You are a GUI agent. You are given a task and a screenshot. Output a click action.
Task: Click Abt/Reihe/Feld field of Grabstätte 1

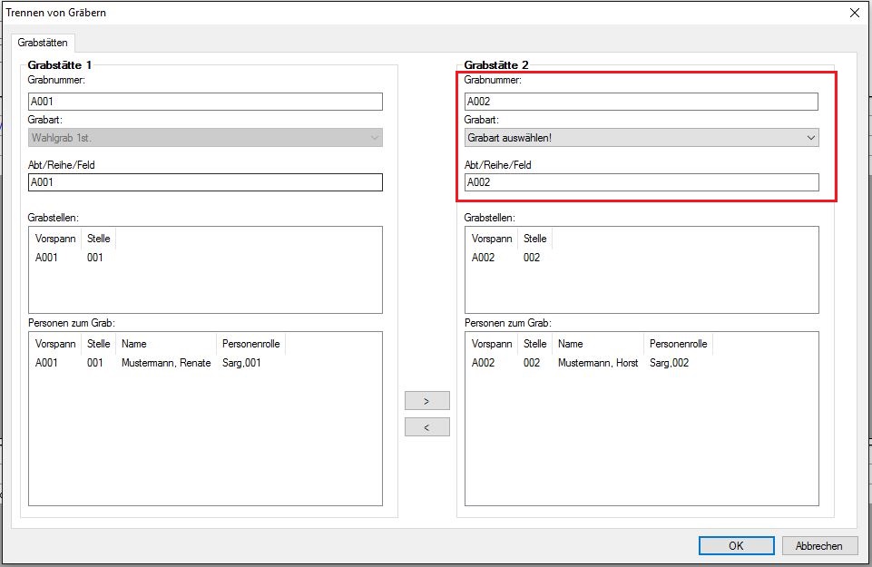205,182
